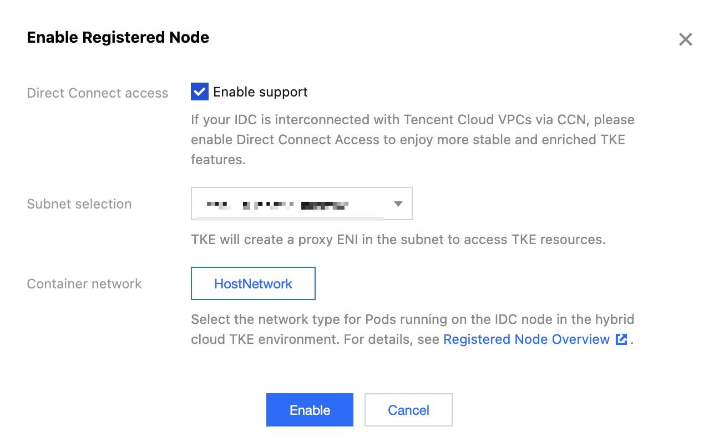Cancel enabling the registered node
Screen dimensions: 719x447
coord(408,410)
